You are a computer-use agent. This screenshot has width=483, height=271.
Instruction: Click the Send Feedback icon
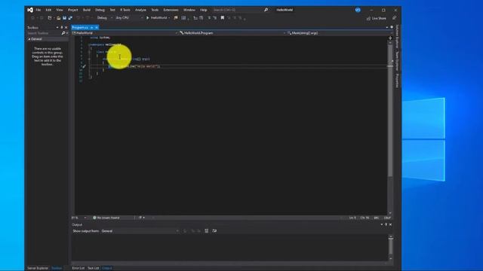click(x=394, y=18)
